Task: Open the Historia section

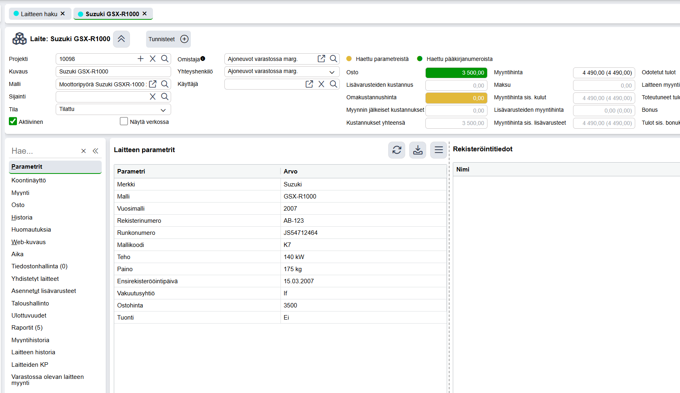Action: click(x=22, y=217)
